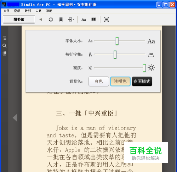Click the words per line slider handle
The height and width of the screenshot is (172, 177).
click(115, 55)
